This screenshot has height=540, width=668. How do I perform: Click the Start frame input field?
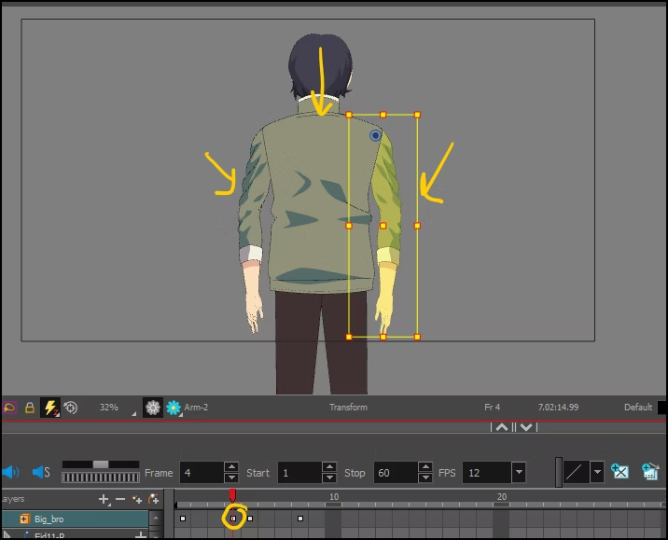click(299, 473)
